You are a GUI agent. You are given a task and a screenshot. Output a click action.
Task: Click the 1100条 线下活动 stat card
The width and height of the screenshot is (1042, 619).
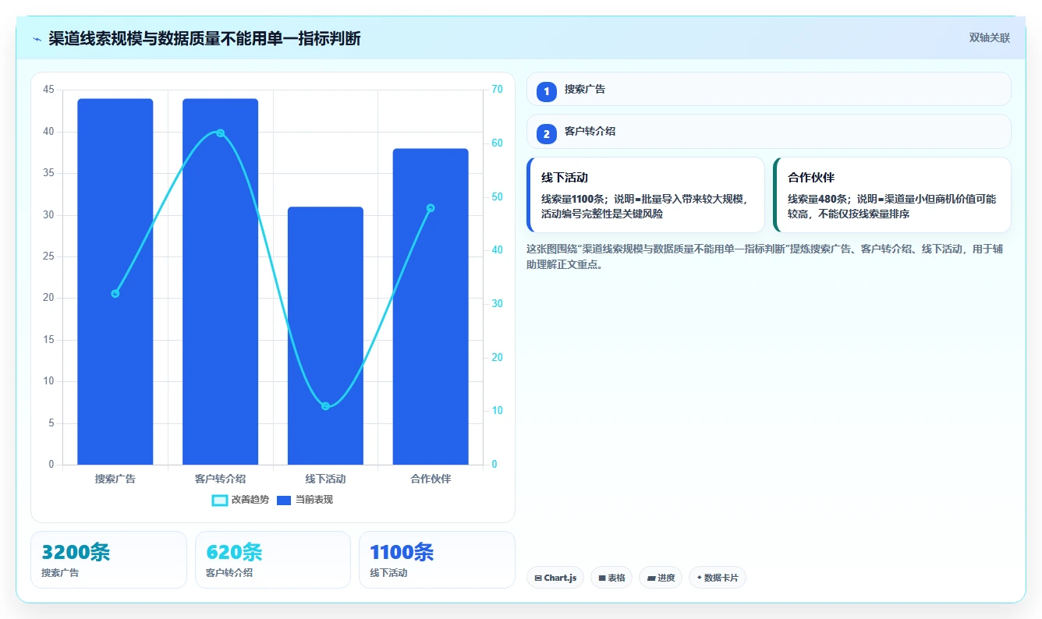437,560
